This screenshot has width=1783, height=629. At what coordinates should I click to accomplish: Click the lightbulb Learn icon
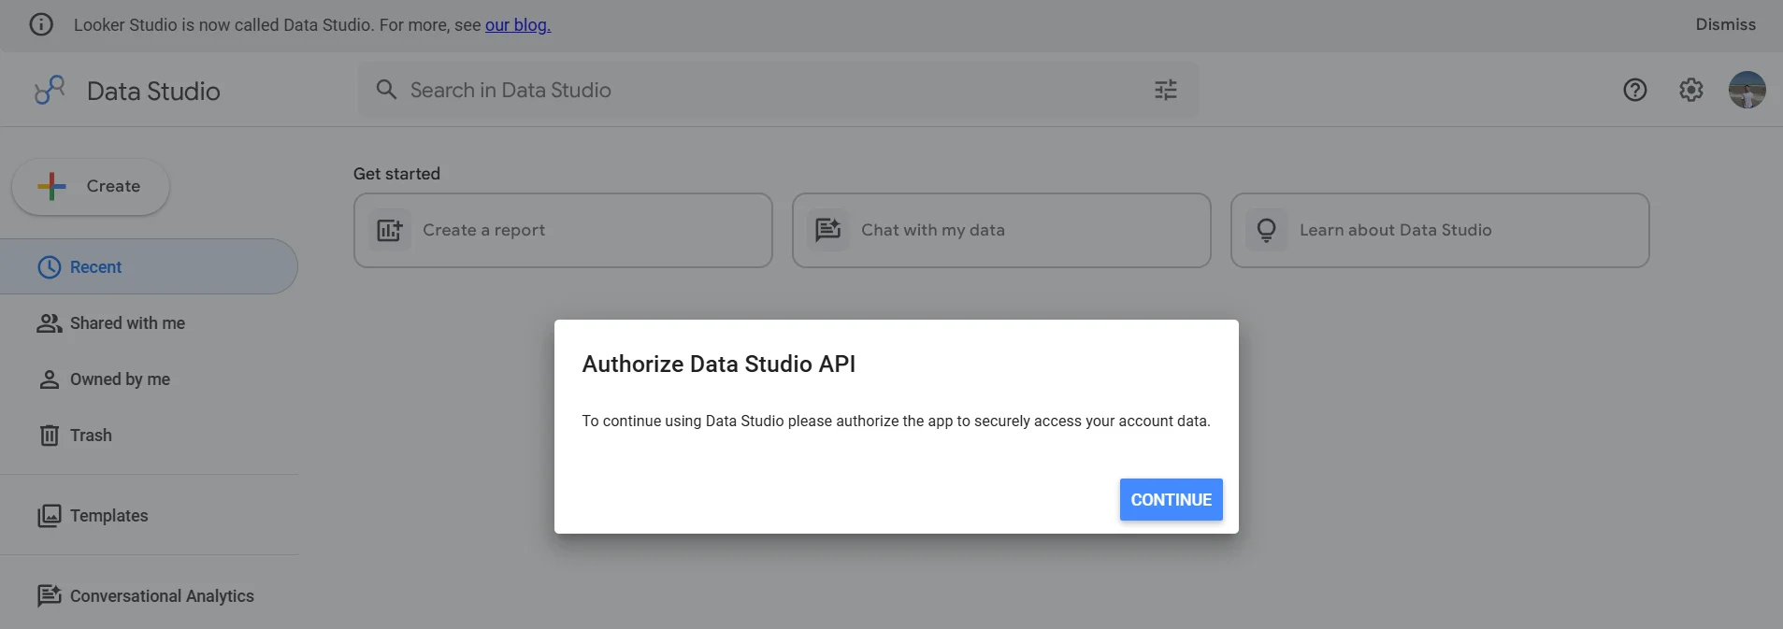click(x=1266, y=230)
